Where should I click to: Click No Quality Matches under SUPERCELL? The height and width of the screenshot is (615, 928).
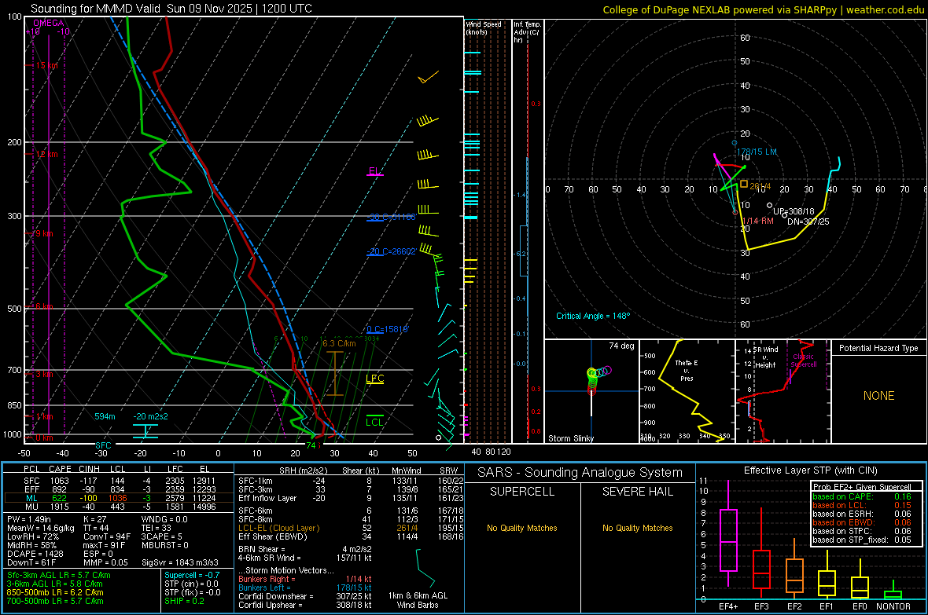pyautogui.click(x=522, y=528)
